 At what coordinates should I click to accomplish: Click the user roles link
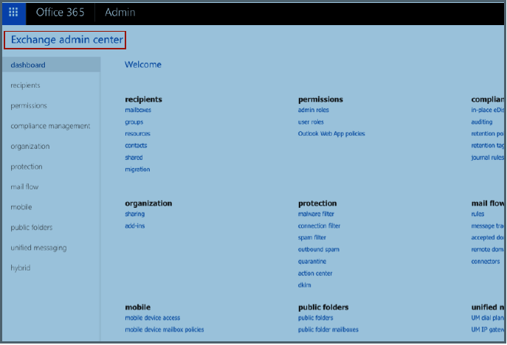pos(311,122)
